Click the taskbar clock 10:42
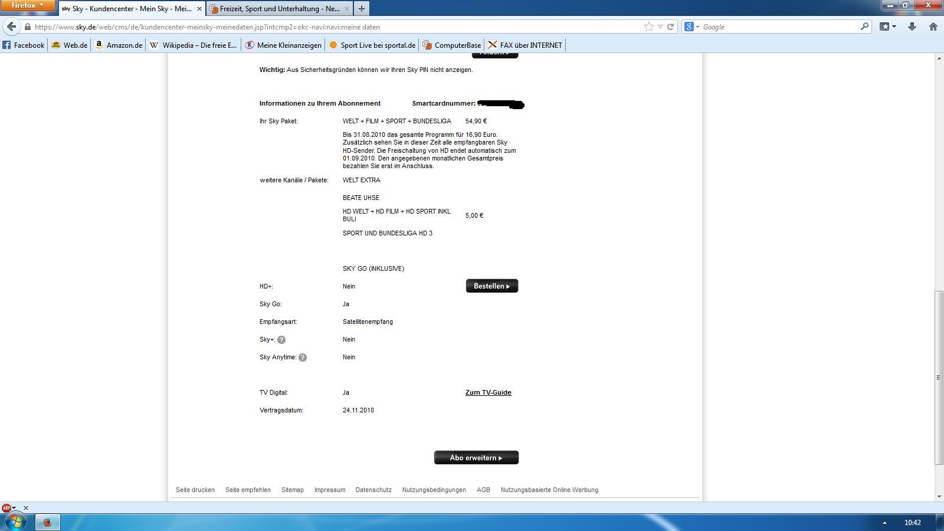 [x=913, y=522]
